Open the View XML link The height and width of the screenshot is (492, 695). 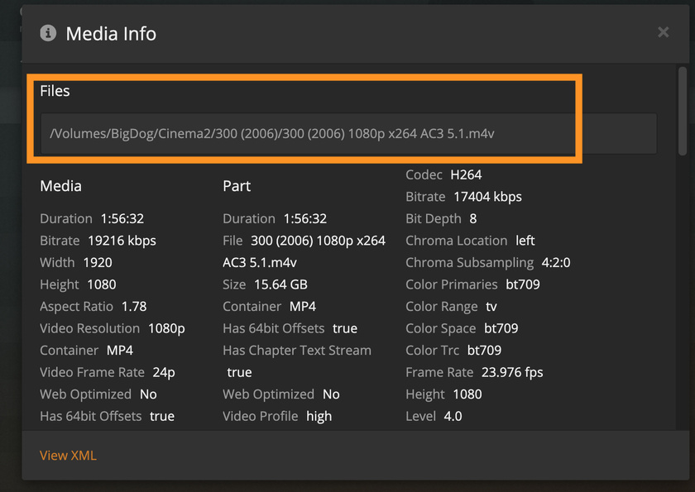68,456
